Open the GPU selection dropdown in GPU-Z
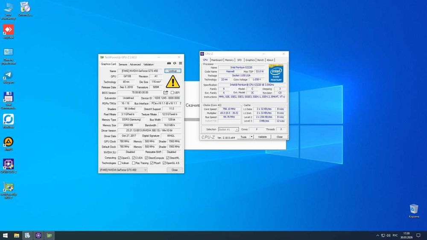Viewport: 427px width, 240px height. pos(123,170)
